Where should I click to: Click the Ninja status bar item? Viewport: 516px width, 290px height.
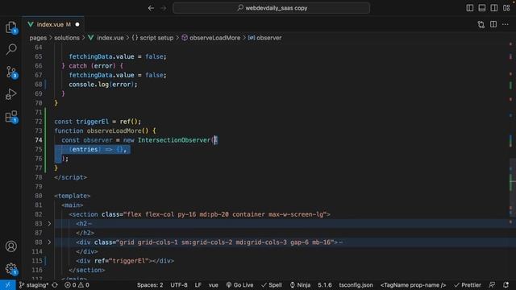coord(300,285)
